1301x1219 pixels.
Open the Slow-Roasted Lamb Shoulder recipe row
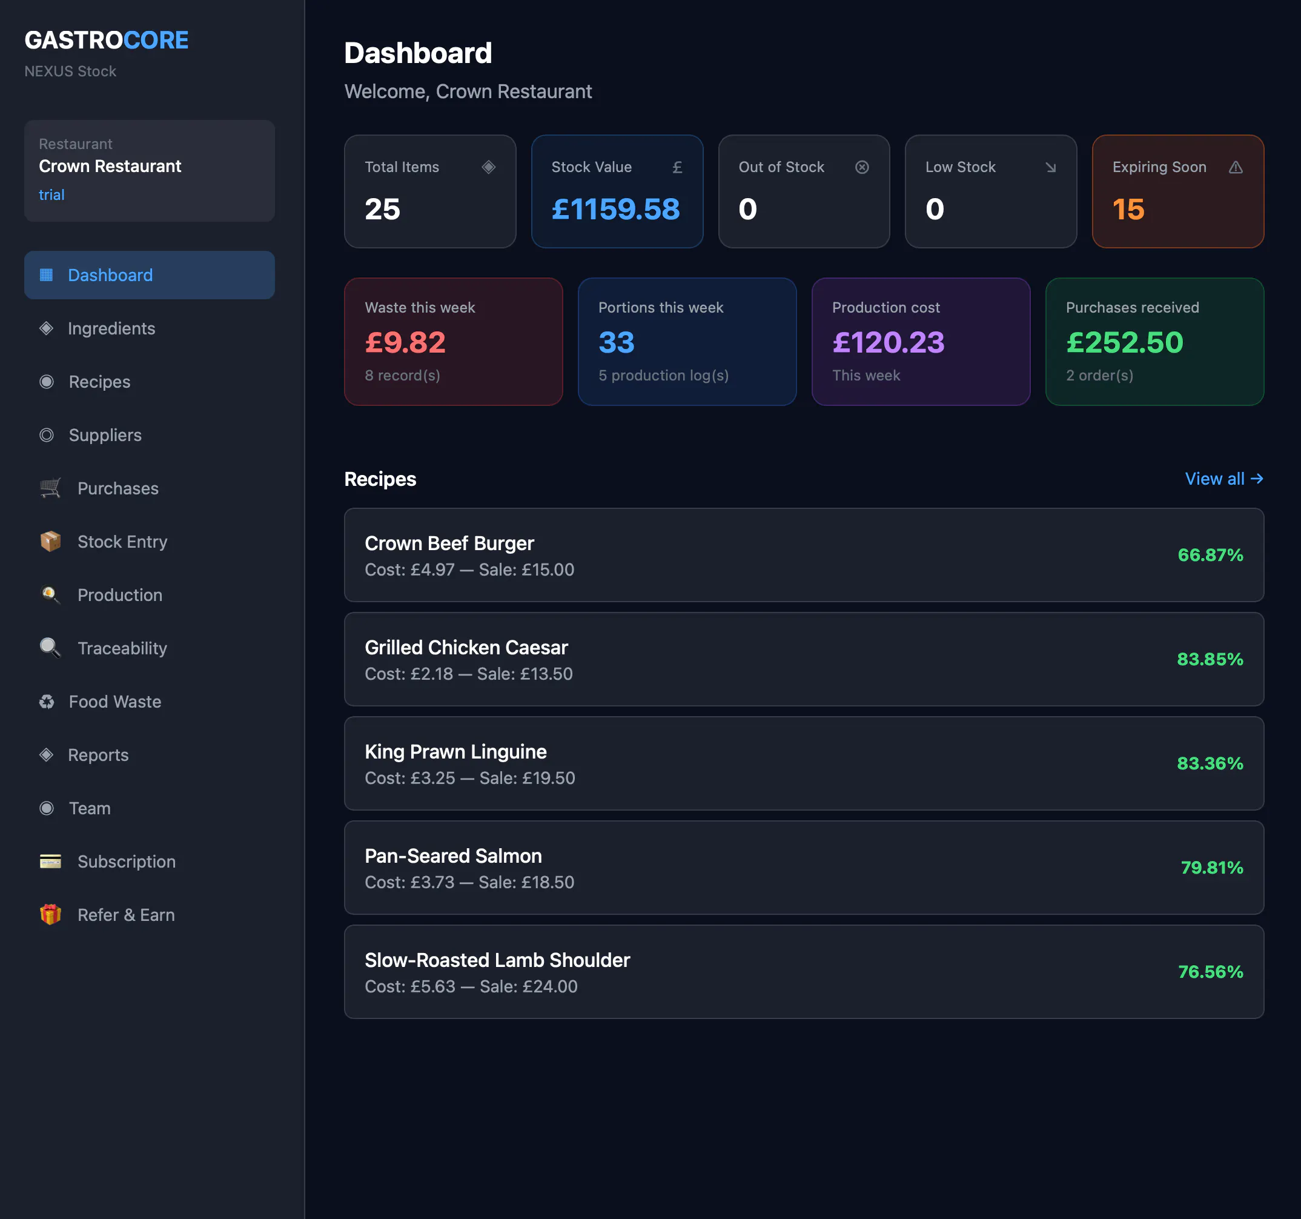[804, 972]
